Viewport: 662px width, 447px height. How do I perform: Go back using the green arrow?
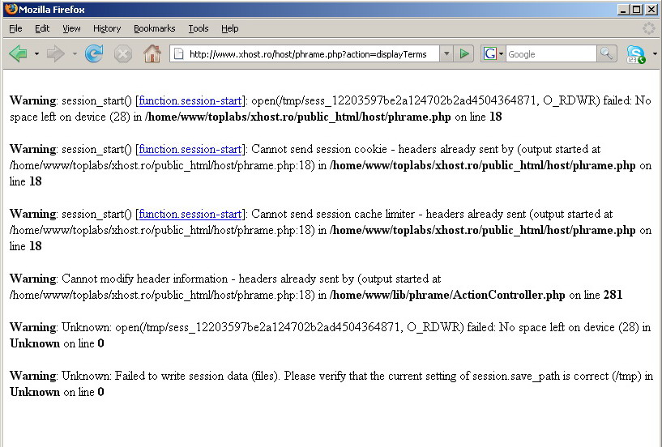(x=18, y=54)
